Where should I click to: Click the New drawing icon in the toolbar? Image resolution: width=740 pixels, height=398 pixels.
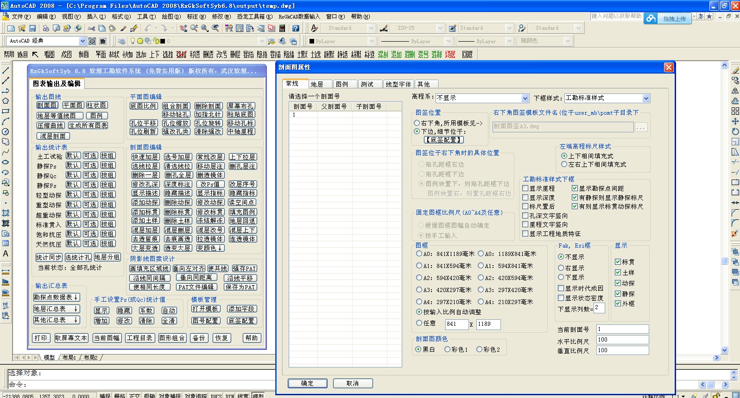point(11,28)
